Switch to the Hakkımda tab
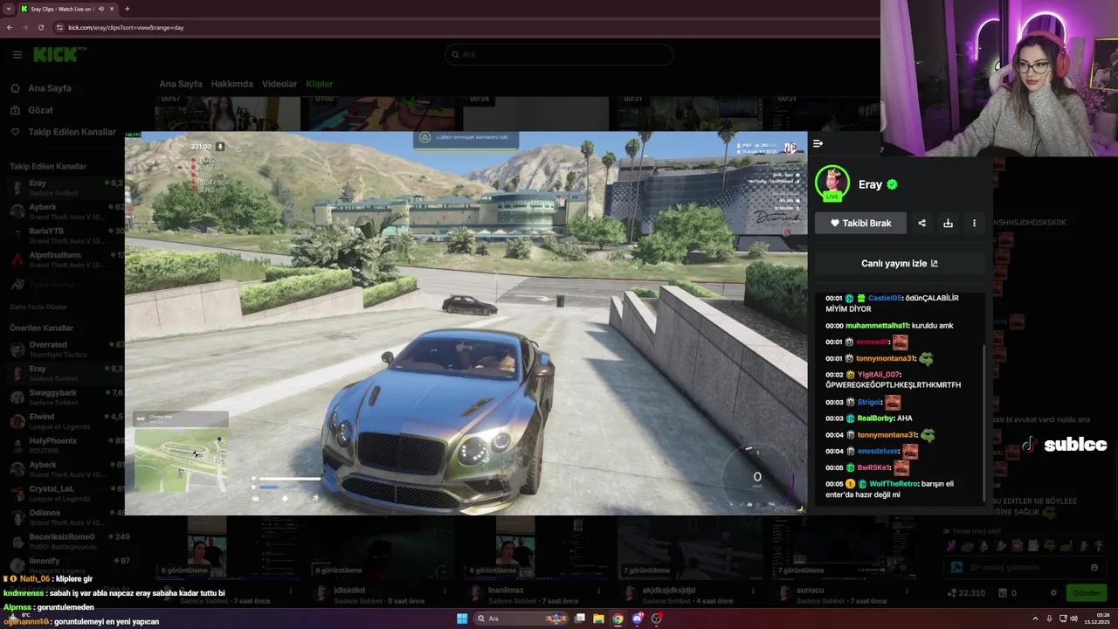Viewport: 1118px width, 629px height. (231, 84)
